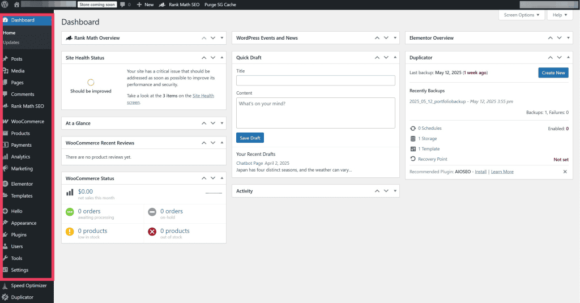Expand WordPress Events and News widget
Image resolution: width=580 pixels, height=303 pixels.
(395, 38)
